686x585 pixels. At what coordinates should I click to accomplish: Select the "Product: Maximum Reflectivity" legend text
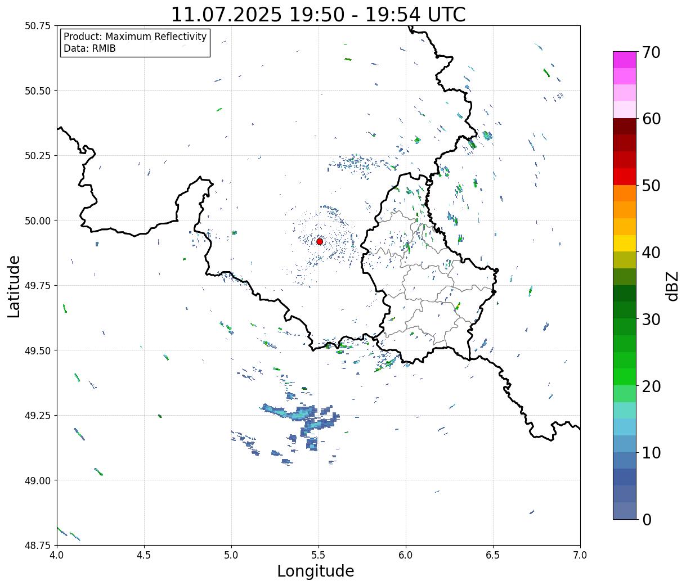coord(135,37)
